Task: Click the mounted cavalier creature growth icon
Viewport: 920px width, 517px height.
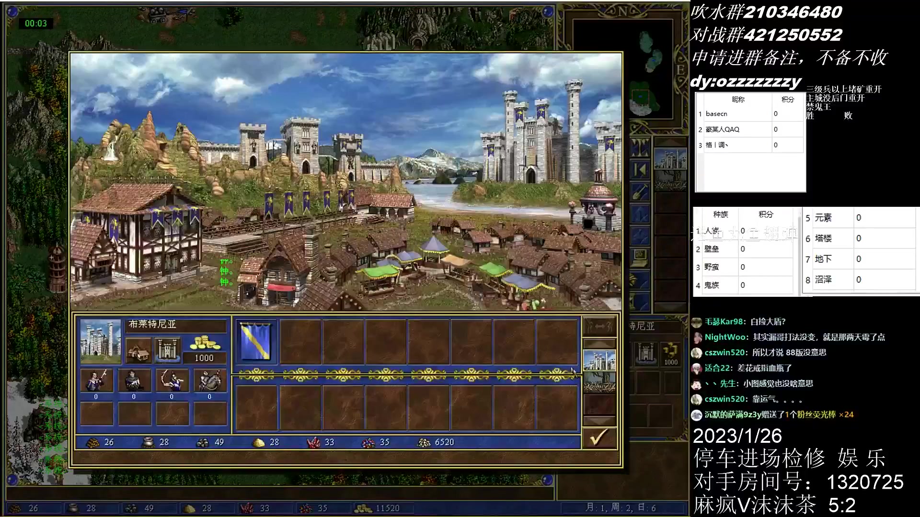Action: [210, 381]
